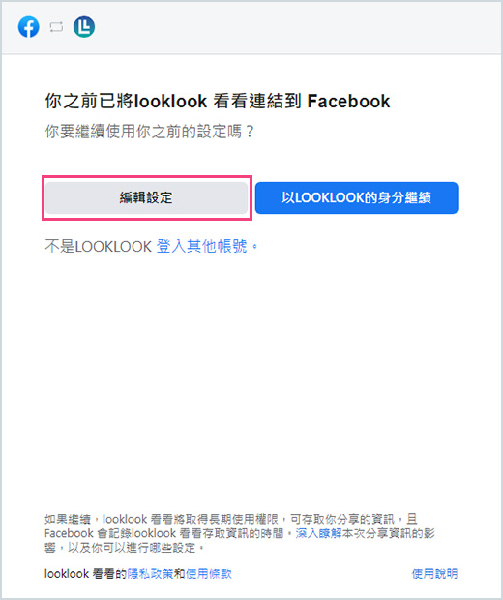
Task: Click the looklook 看看的 footer text
Action: click(85, 574)
